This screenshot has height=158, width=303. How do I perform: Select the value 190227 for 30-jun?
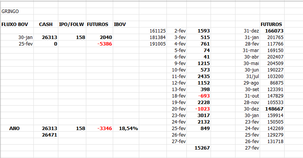coord(272,70)
